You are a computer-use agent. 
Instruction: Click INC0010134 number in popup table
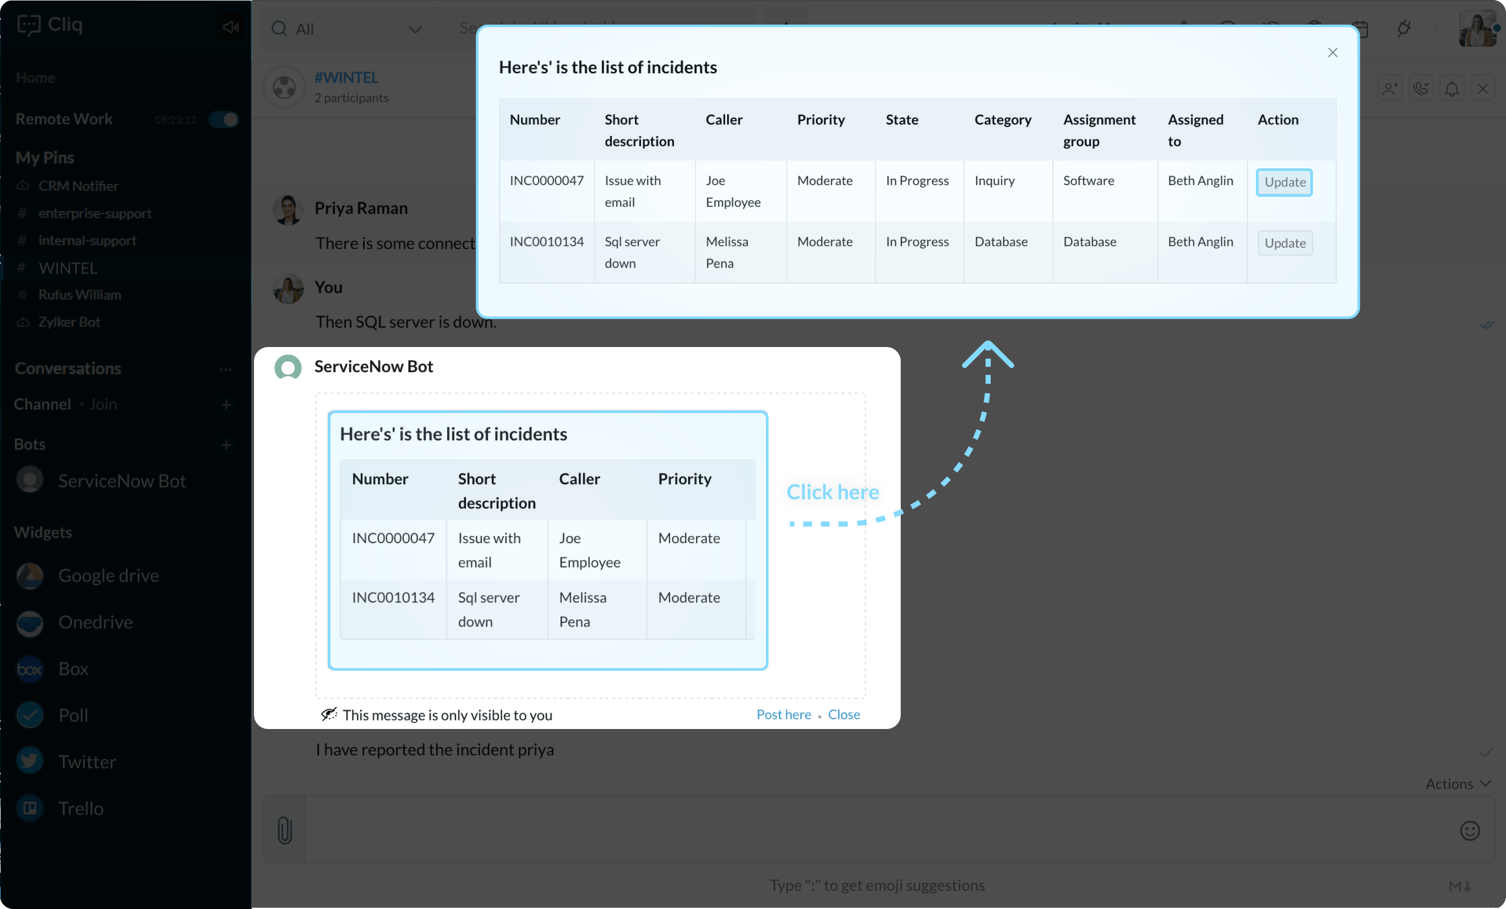tap(546, 241)
